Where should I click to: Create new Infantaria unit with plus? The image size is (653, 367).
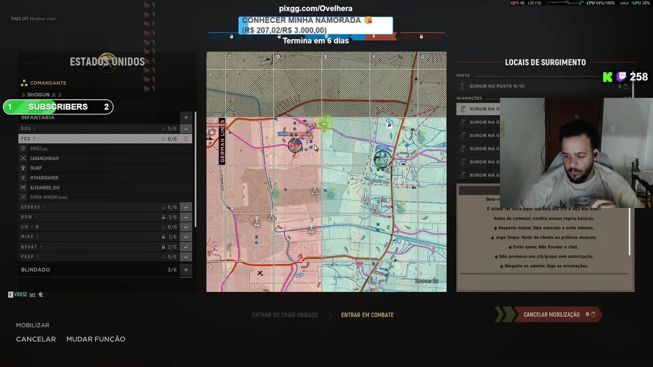click(186, 117)
